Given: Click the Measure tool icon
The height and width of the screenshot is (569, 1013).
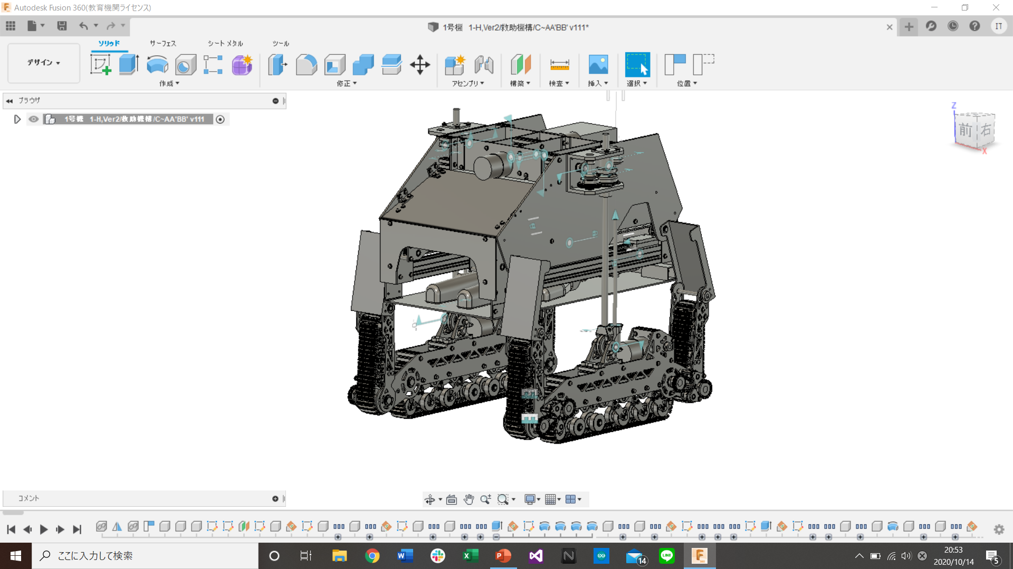Looking at the screenshot, I should point(559,65).
